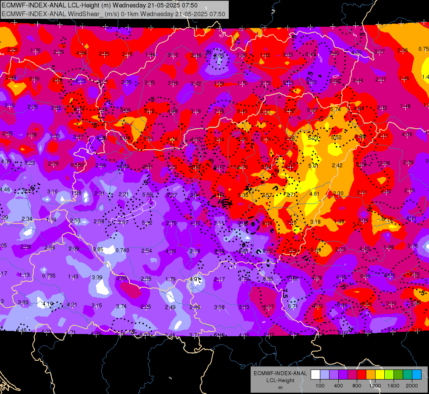Click the vivid violet legend swatch after 400
The width and height of the screenshot is (429, 394).
[343, 375]
